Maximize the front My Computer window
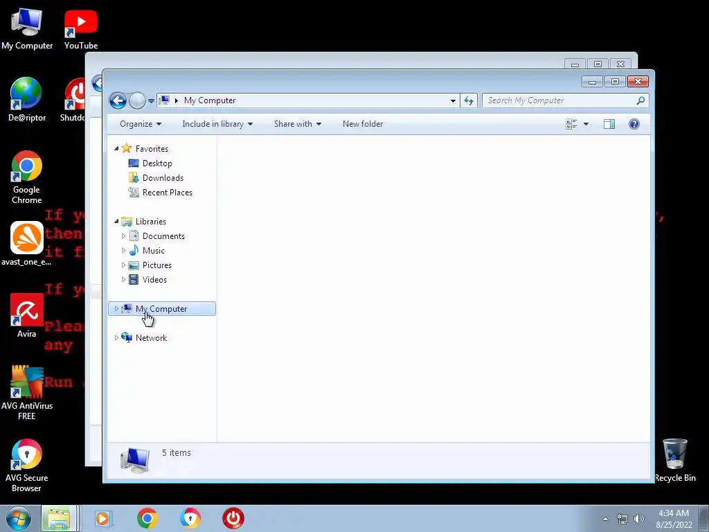Screen dimensions: 709x532 click(x=615, y=82)
